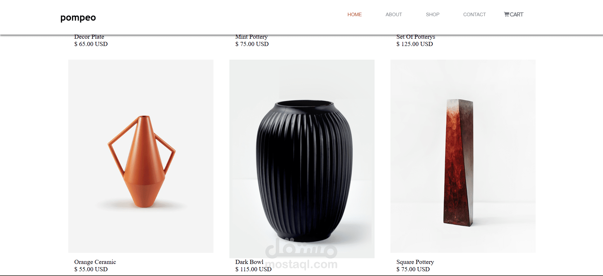This screenshot has width=603, height=276.
Task: Click the $ 55.00 USD price
Action: (91, 269)
